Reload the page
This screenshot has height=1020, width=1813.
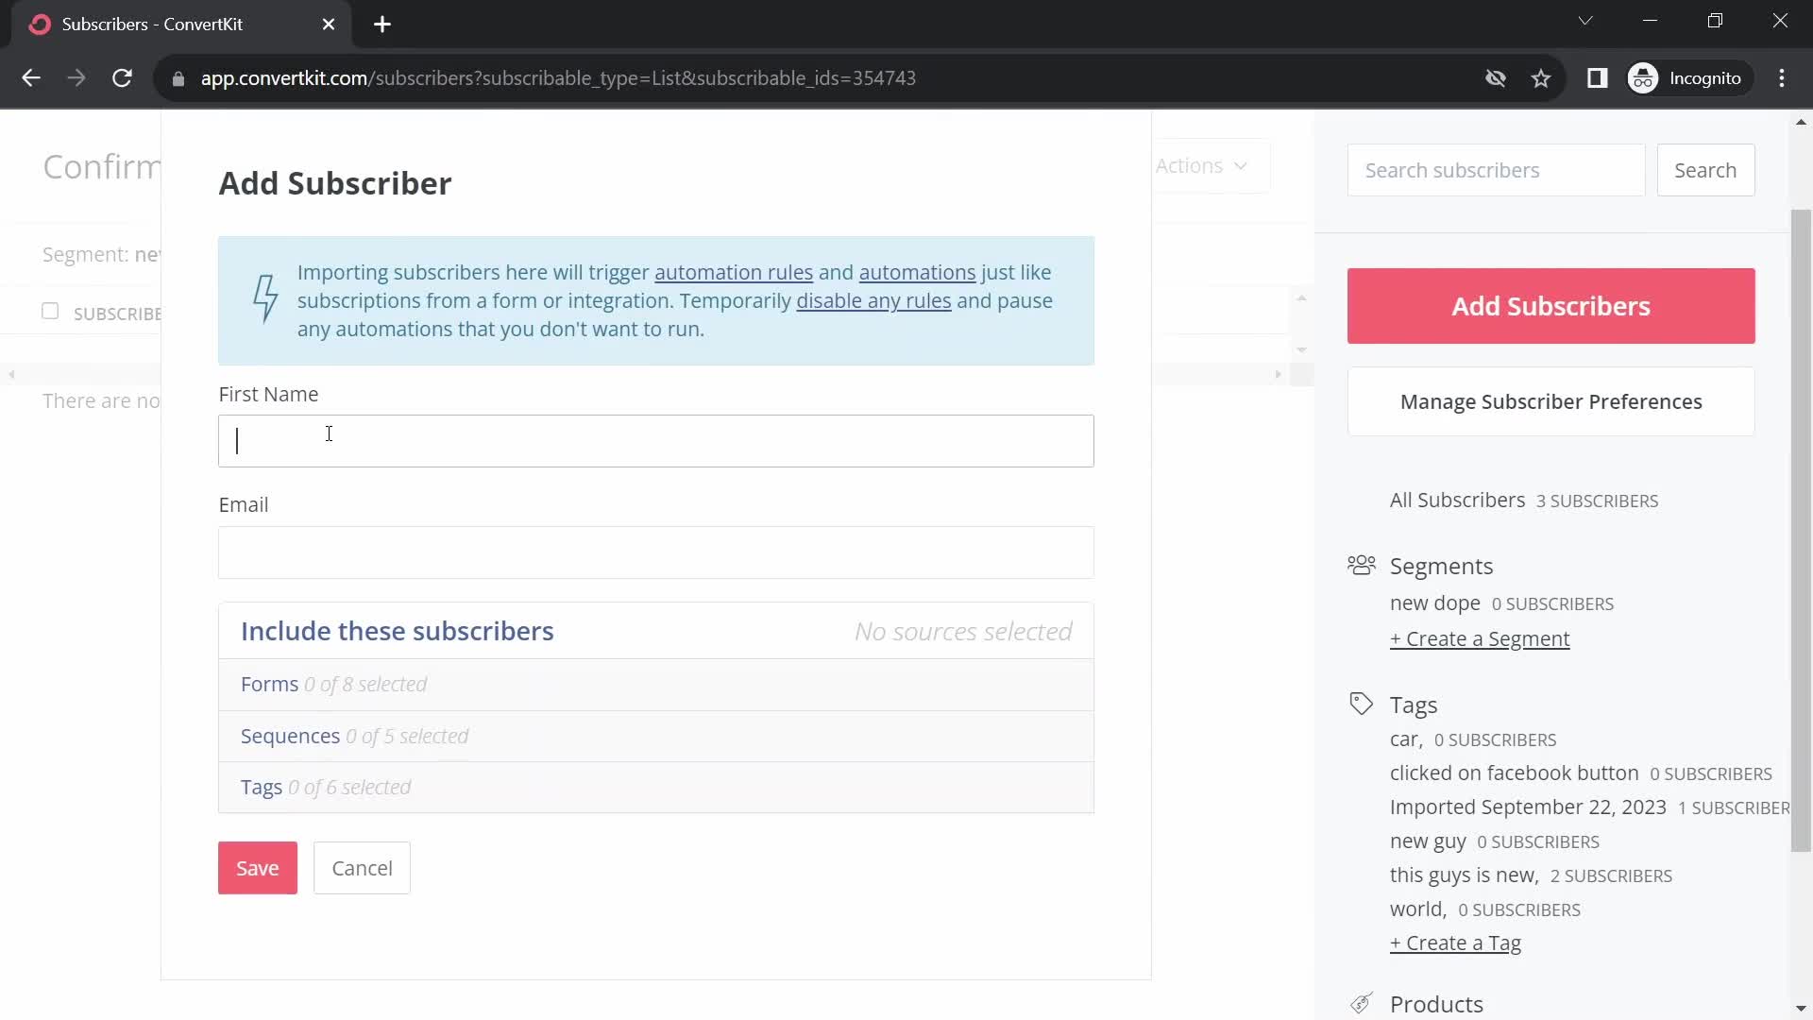click(122, 78)
